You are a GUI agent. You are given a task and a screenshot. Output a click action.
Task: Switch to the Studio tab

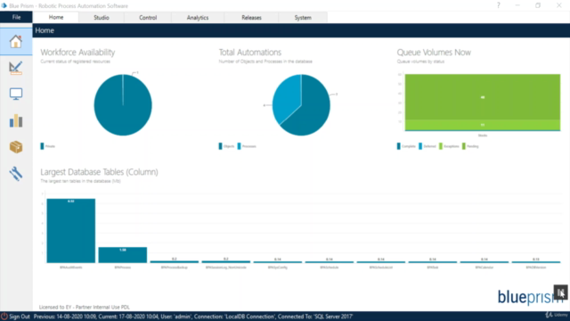101,18
